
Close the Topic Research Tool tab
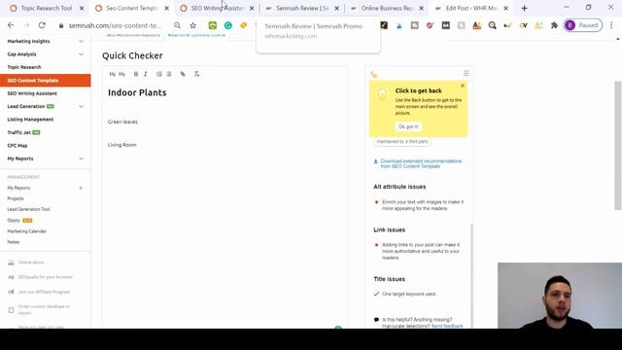pyautogui.click(x=82, y=9)
